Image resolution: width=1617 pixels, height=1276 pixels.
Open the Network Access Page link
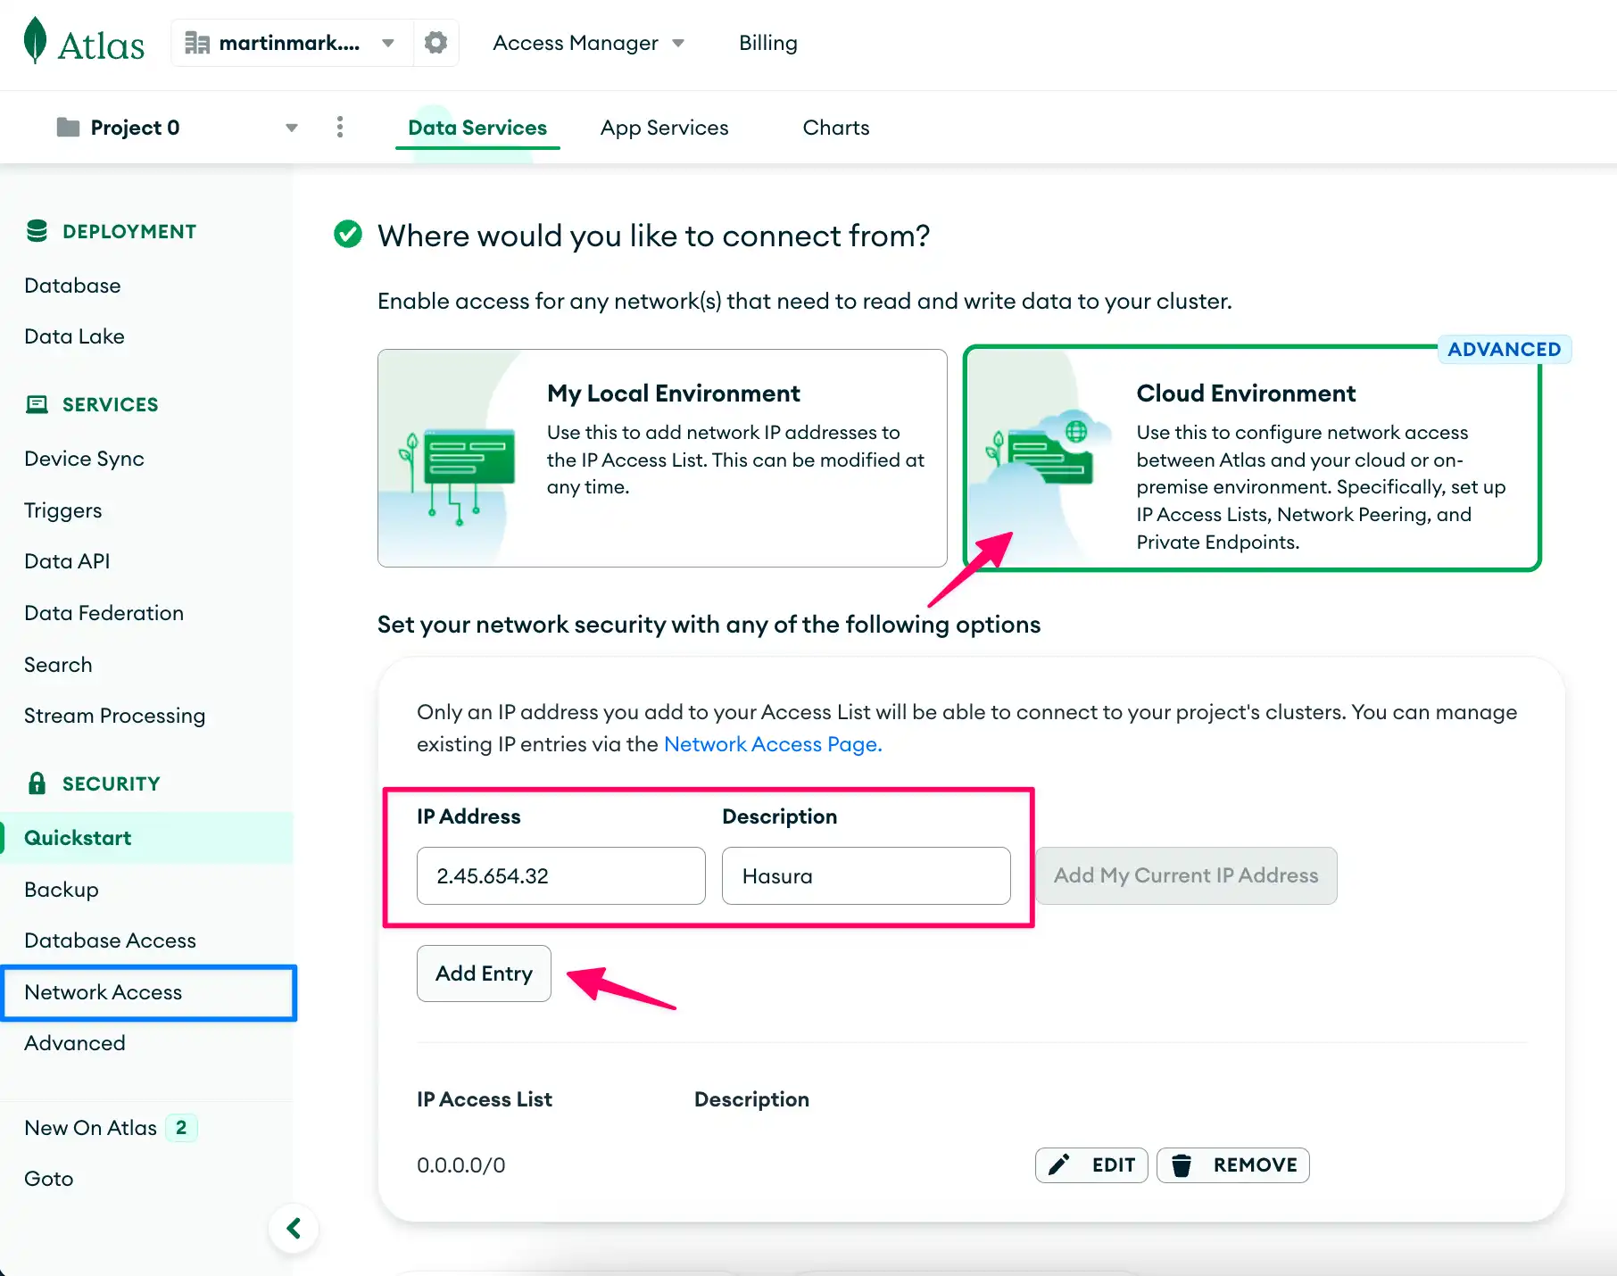click(770, 743)
